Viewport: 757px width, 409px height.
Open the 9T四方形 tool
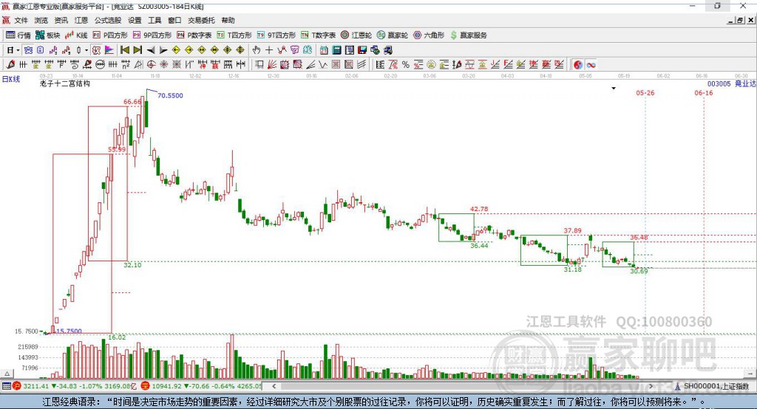[x=276, y=35]
